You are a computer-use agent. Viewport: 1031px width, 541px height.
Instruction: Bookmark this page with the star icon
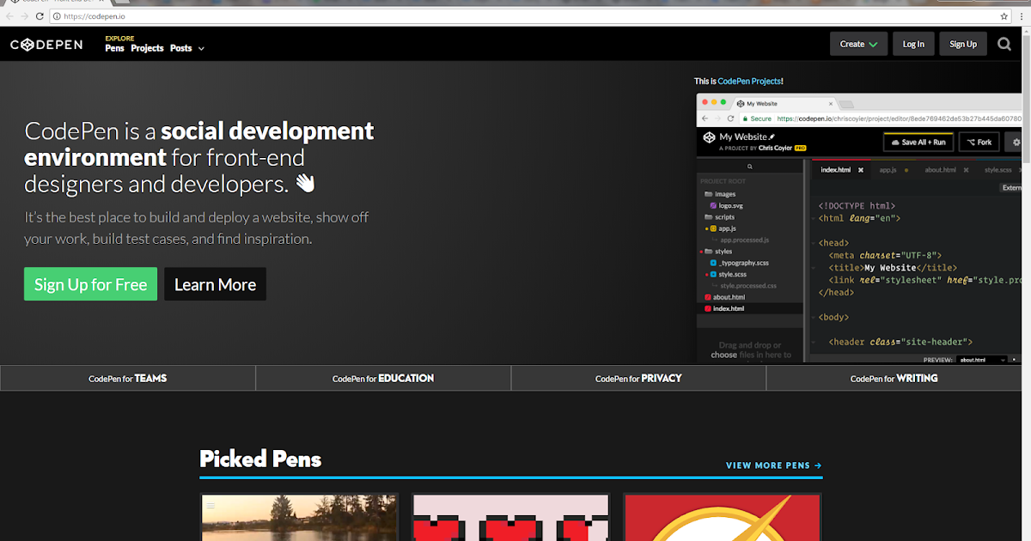tap(1004, 16)
